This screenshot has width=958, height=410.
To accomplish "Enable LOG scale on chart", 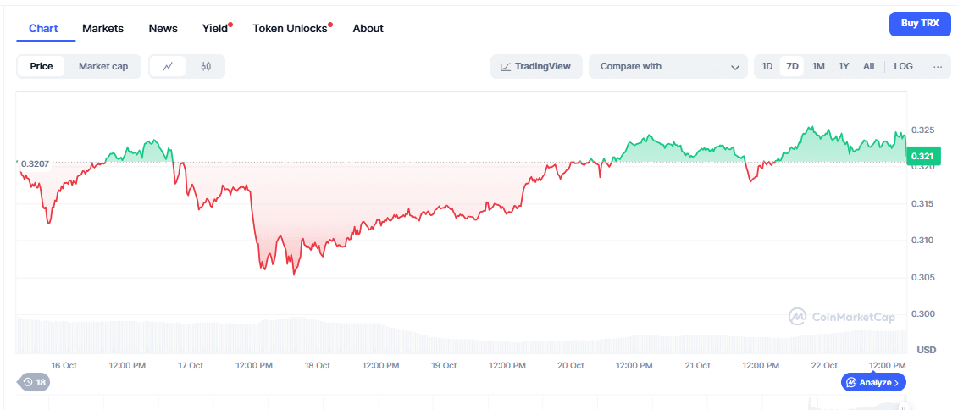I will [903, 66].
